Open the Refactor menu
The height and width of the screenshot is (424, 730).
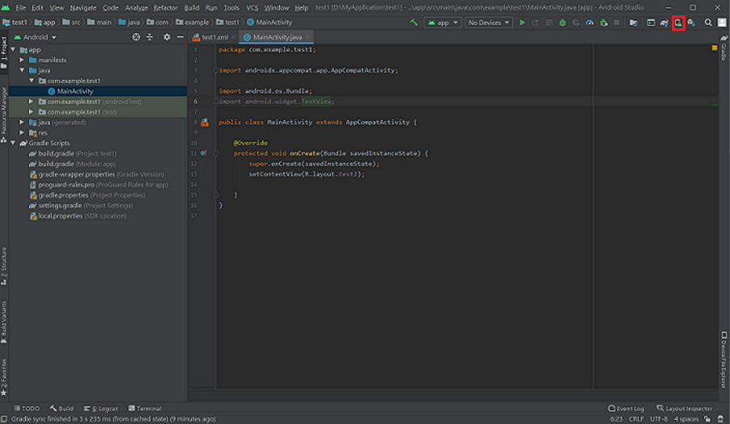click(x=166, y=7)
